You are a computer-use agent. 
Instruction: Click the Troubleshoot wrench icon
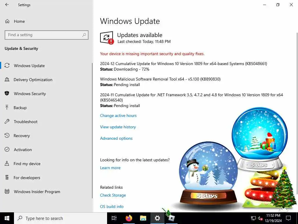pos(7,121)
